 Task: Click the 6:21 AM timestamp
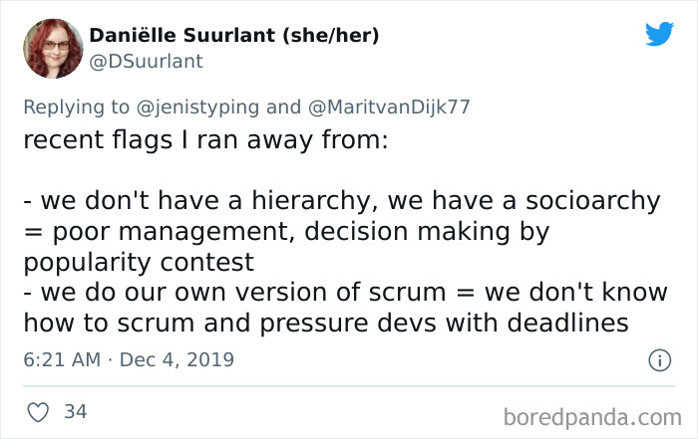pyautogui.click(x=62, y=360)
